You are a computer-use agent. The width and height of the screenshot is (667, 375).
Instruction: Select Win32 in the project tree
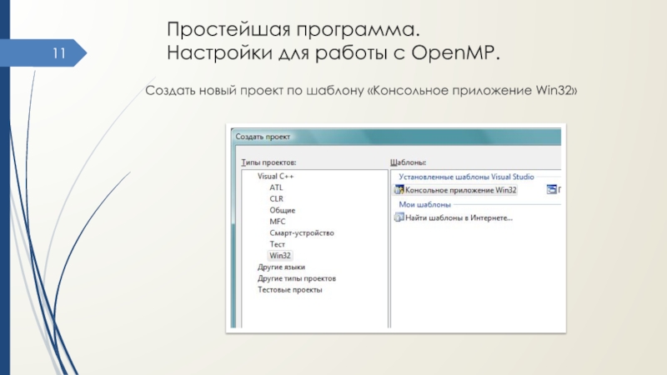click(280, 256)
